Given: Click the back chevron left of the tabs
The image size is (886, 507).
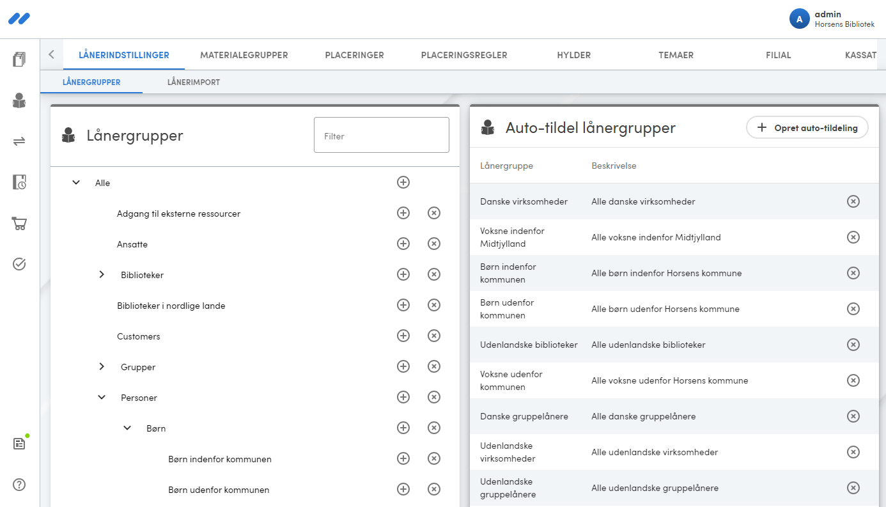Looking at the screenshot, I should coord(52,55).
